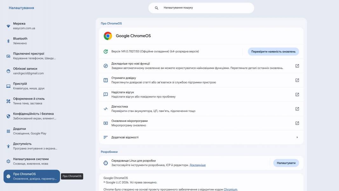Click the Налаштувати button for Linux
339x191 pixels.
tap(286, 163)
